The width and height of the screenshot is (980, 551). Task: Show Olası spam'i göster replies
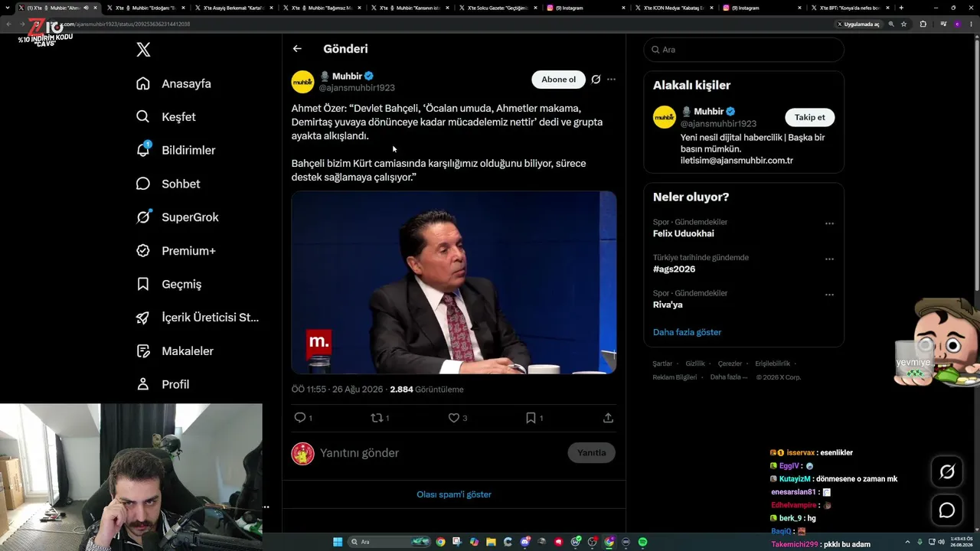[x=454, y=494]
